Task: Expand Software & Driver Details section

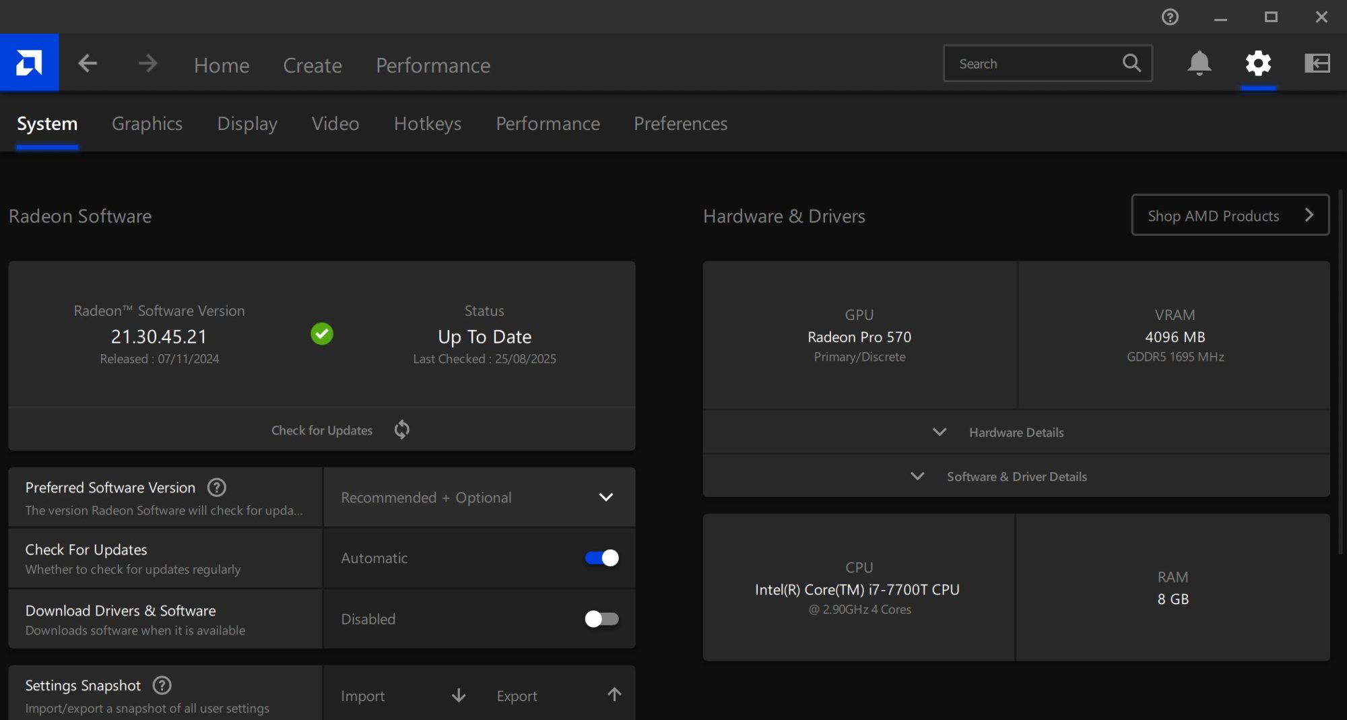Action: click(1016, 476)
